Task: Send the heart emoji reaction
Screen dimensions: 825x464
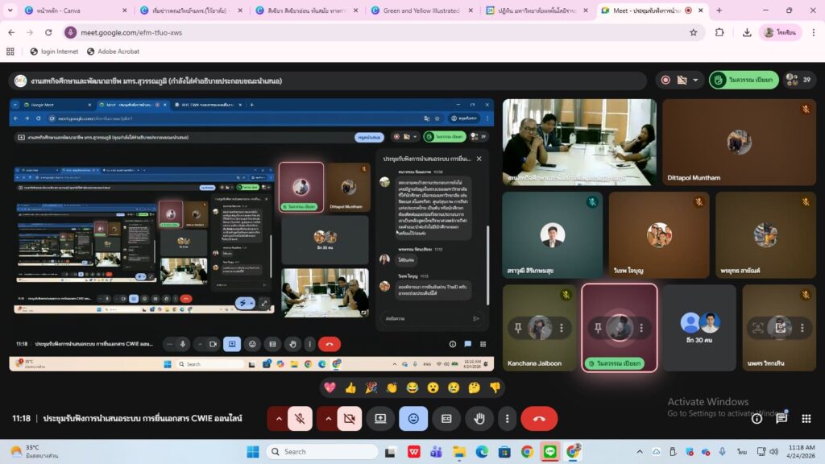Action: (x=330, y=387)
